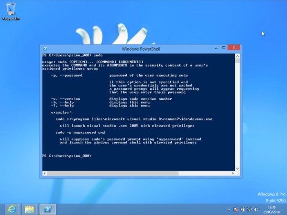Click the '-p, --password' option text
Image resolution: width=287 pixels, height=215 pixels.
[67, 75]
